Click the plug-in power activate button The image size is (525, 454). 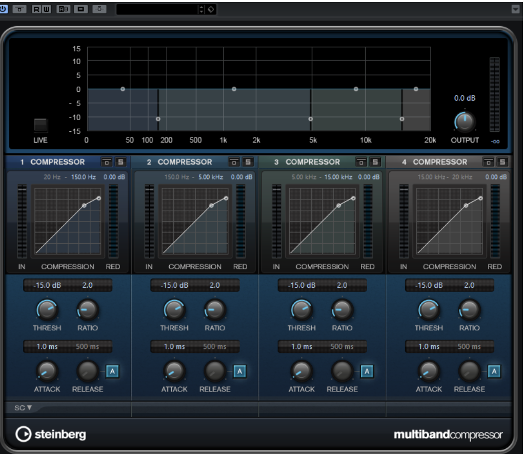click(x=3, y=9)
